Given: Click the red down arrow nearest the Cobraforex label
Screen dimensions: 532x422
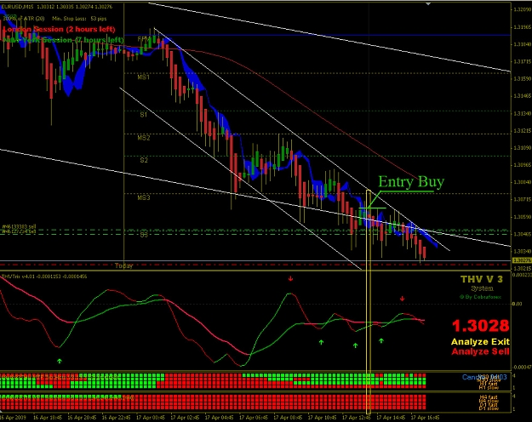Looking at the screenshot, I should 402,299.
